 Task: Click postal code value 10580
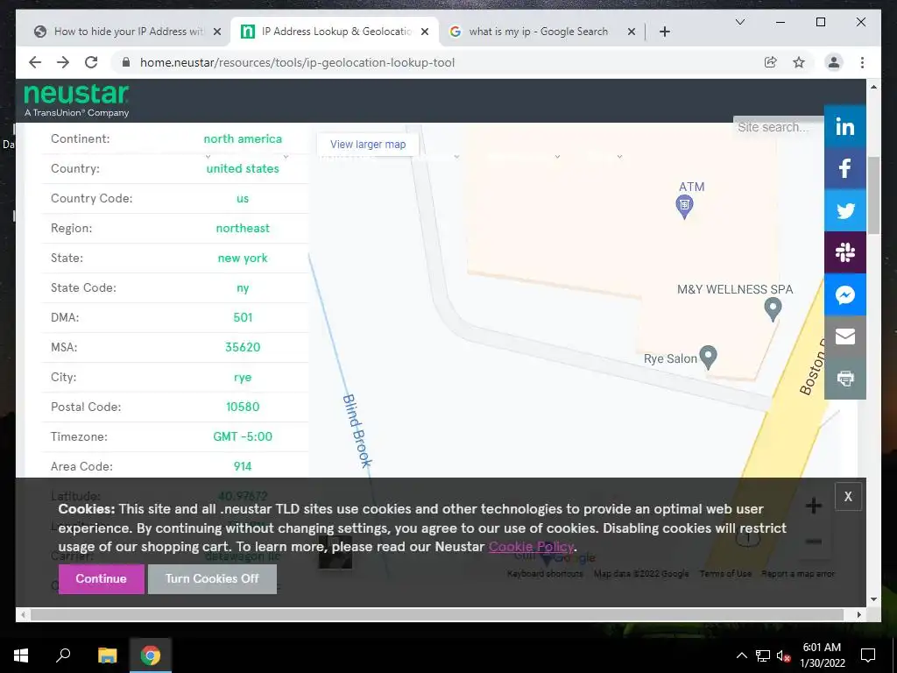point(243,407)
